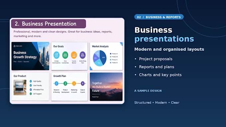The height and width of the screenshot is (127, 226).
Task: Click the Our Goals title
Action: [58, 46]
